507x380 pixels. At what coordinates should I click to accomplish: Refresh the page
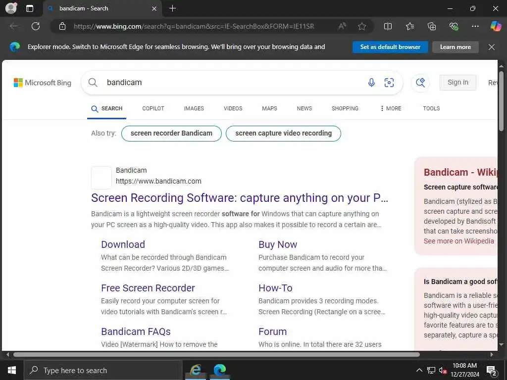[36, 26]
